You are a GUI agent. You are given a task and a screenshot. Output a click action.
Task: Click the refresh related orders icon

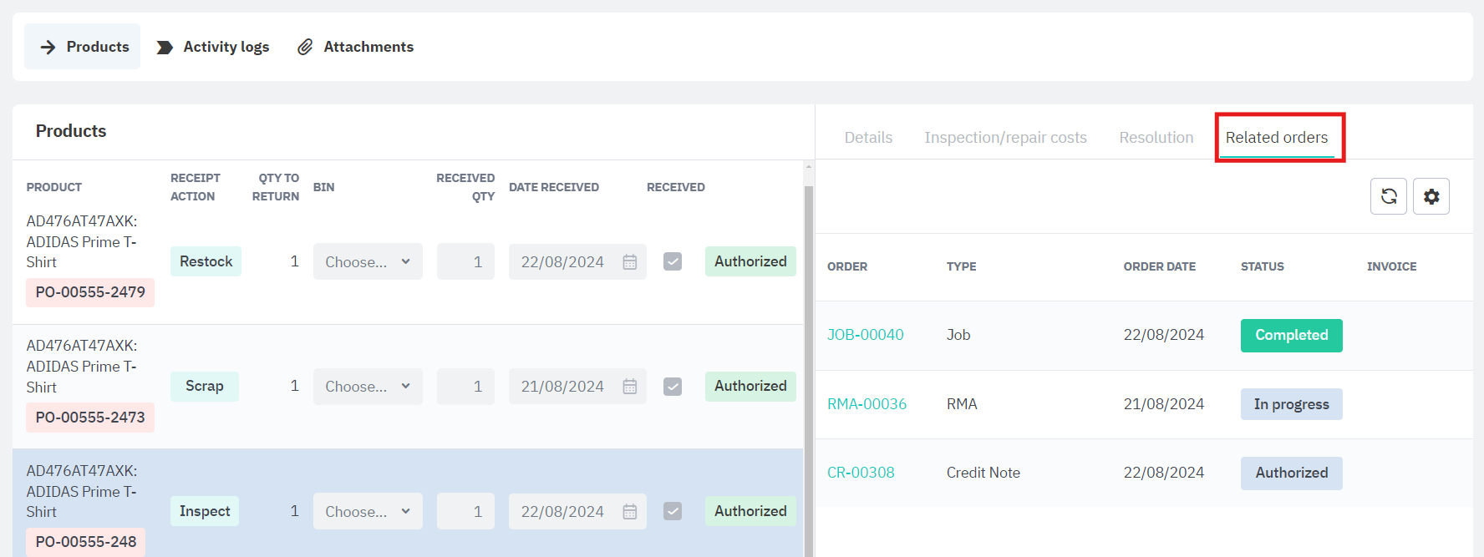pyautogui.click(x=1388, y=196)
